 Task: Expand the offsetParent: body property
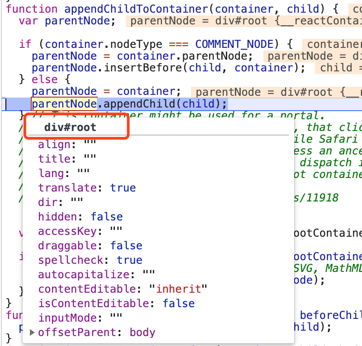tap(32, 332)
